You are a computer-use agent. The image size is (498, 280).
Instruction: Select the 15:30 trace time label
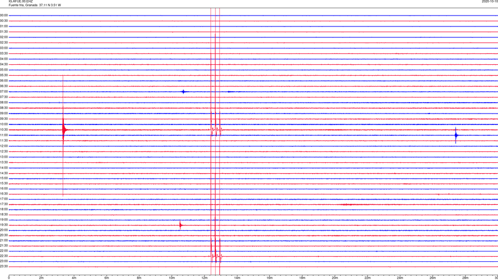[x=4, y=184]
